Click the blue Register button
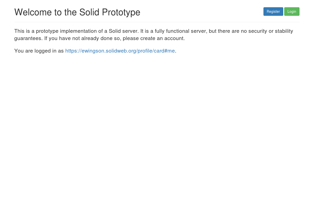The width and height of the screenshot is (315, 198). 273,12
